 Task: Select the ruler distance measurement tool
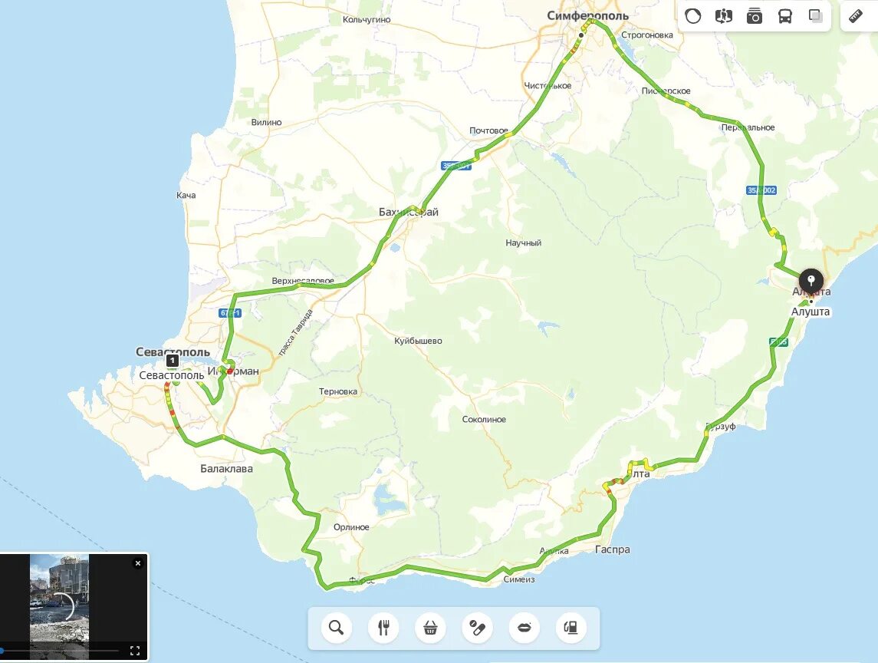click(856, 15)
